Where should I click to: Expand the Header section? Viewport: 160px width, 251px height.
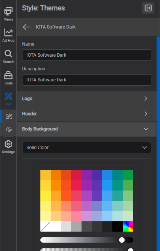click(86, 114)
